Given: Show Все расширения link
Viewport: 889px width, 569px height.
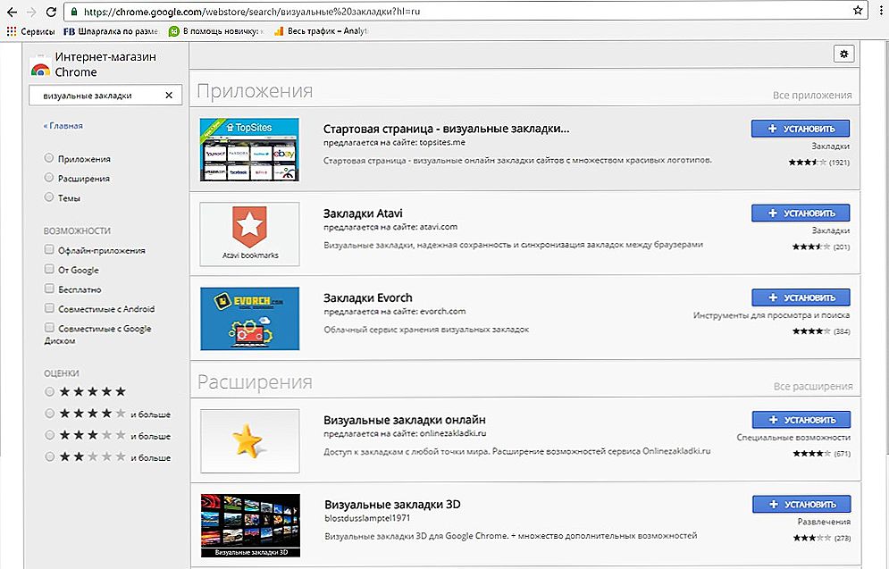Looking at the screenshot, I should click(x=812, y=386).
